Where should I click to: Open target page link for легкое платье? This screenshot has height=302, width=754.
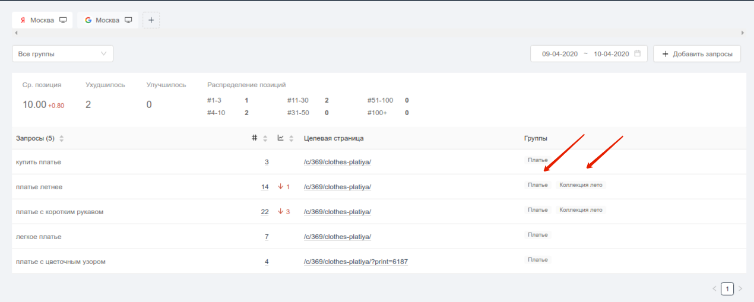337,237
